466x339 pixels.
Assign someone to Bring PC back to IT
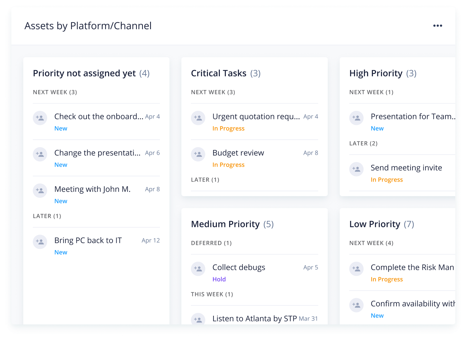[40, 242]
